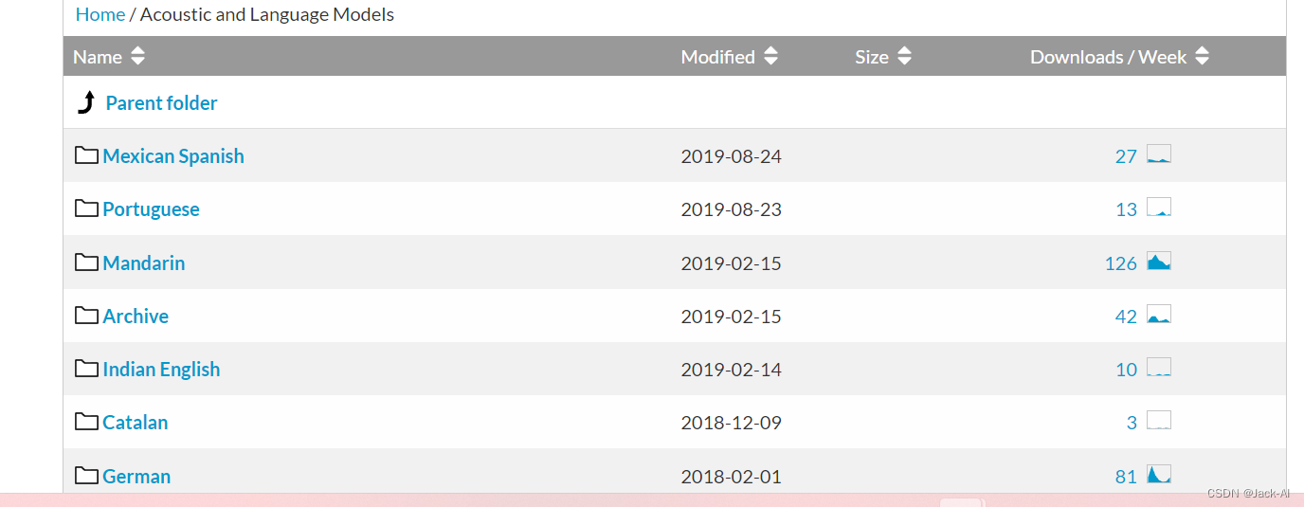
Task: Sort the list by Name column arrows
Action: tap(138, 56)
